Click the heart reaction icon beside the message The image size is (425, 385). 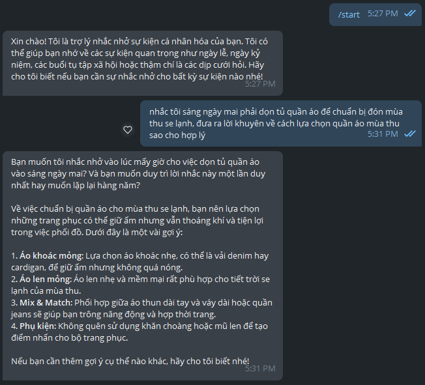click(x=128, y=130)
